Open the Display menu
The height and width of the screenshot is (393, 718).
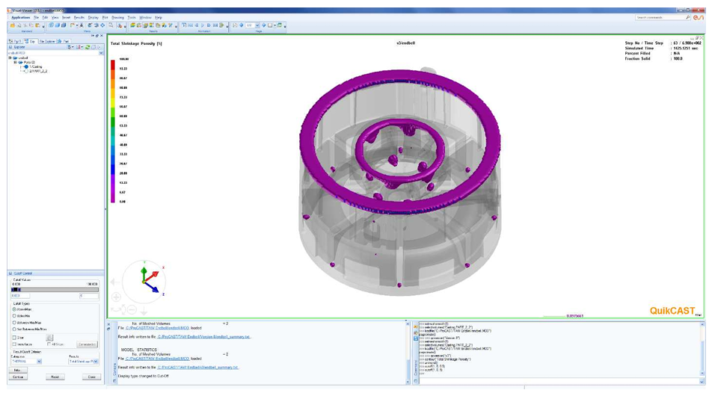tap(93, 17)
